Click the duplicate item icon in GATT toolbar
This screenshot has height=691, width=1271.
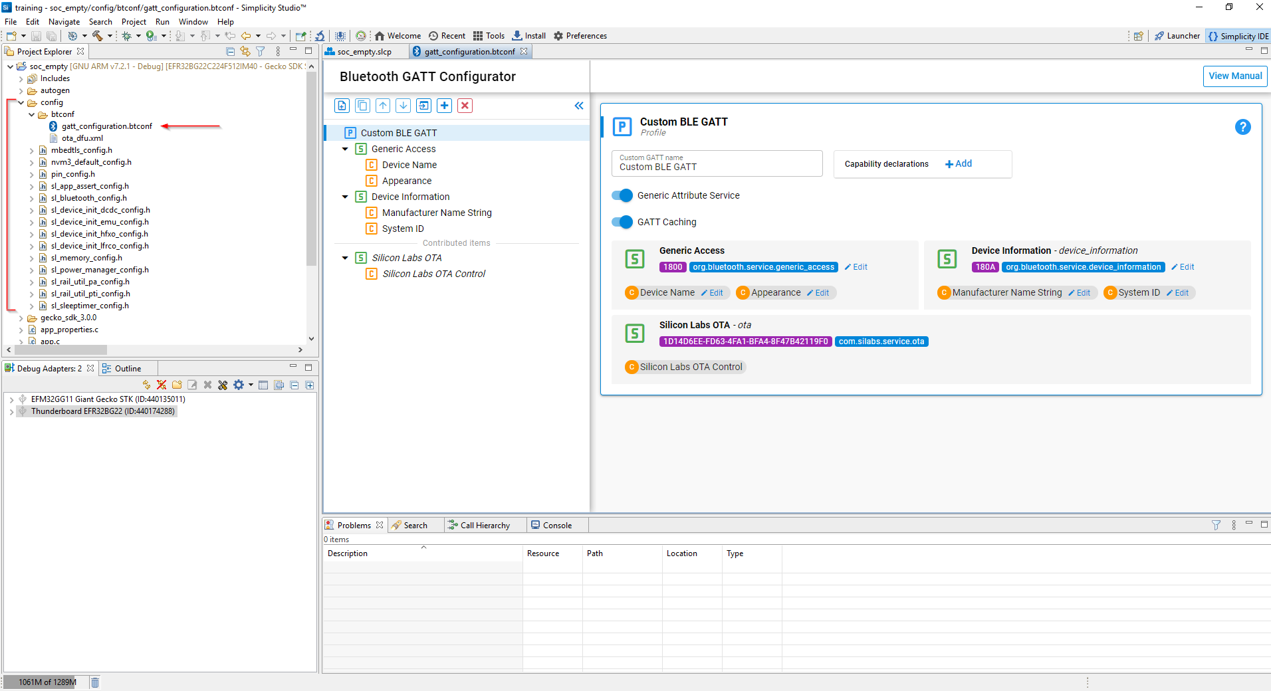[362, 106]
